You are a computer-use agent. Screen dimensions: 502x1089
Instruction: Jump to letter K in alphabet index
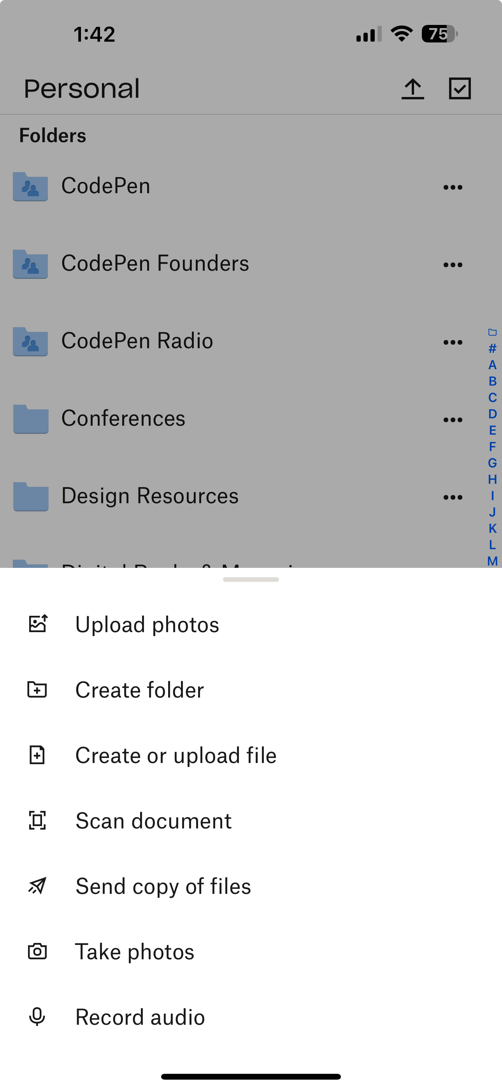492,529
